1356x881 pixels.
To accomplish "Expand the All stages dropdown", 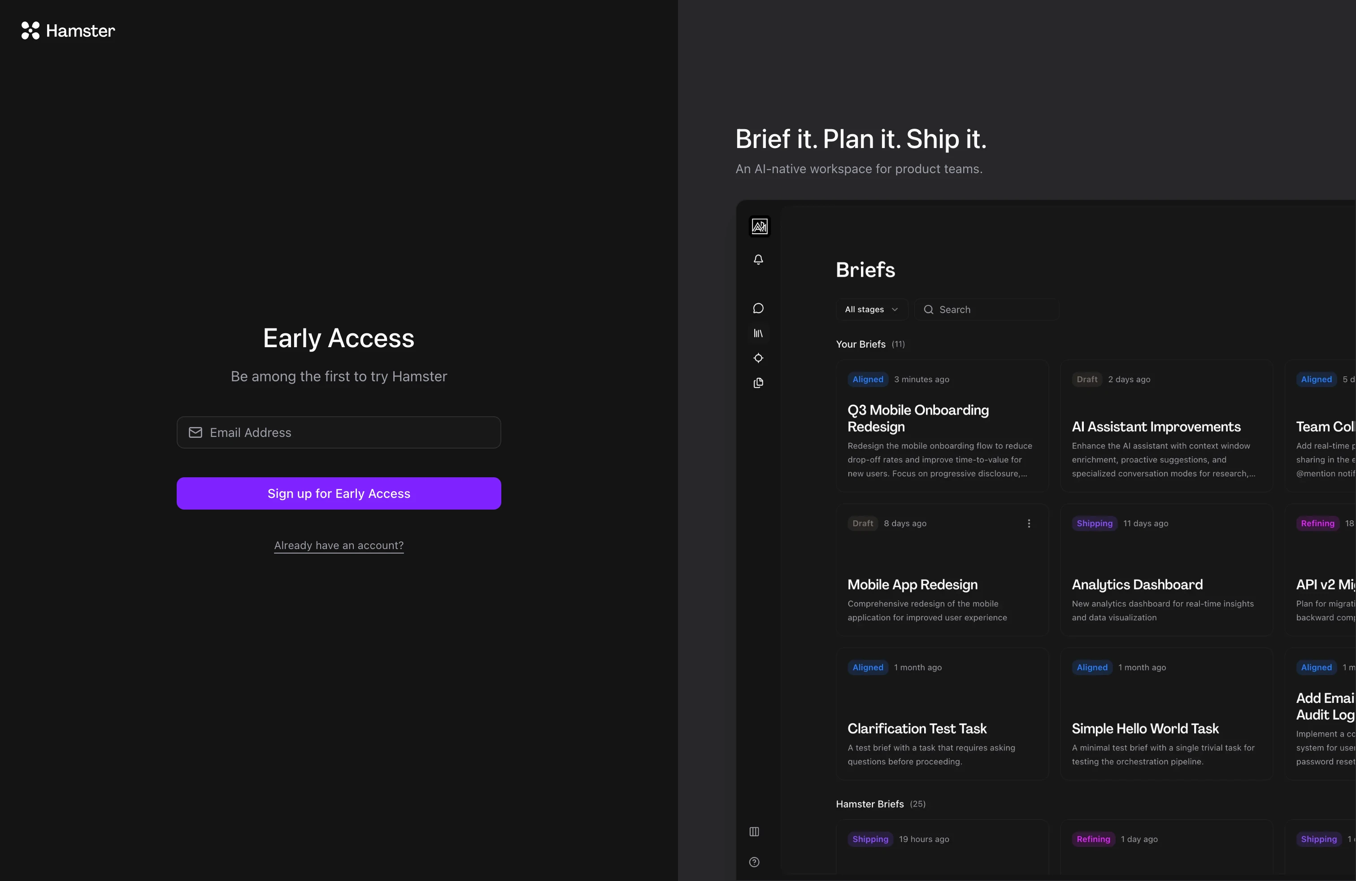I will 870,310.
